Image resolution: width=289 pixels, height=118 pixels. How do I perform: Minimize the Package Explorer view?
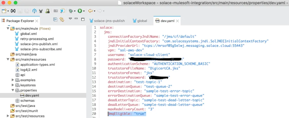click(x=76, y=19)
